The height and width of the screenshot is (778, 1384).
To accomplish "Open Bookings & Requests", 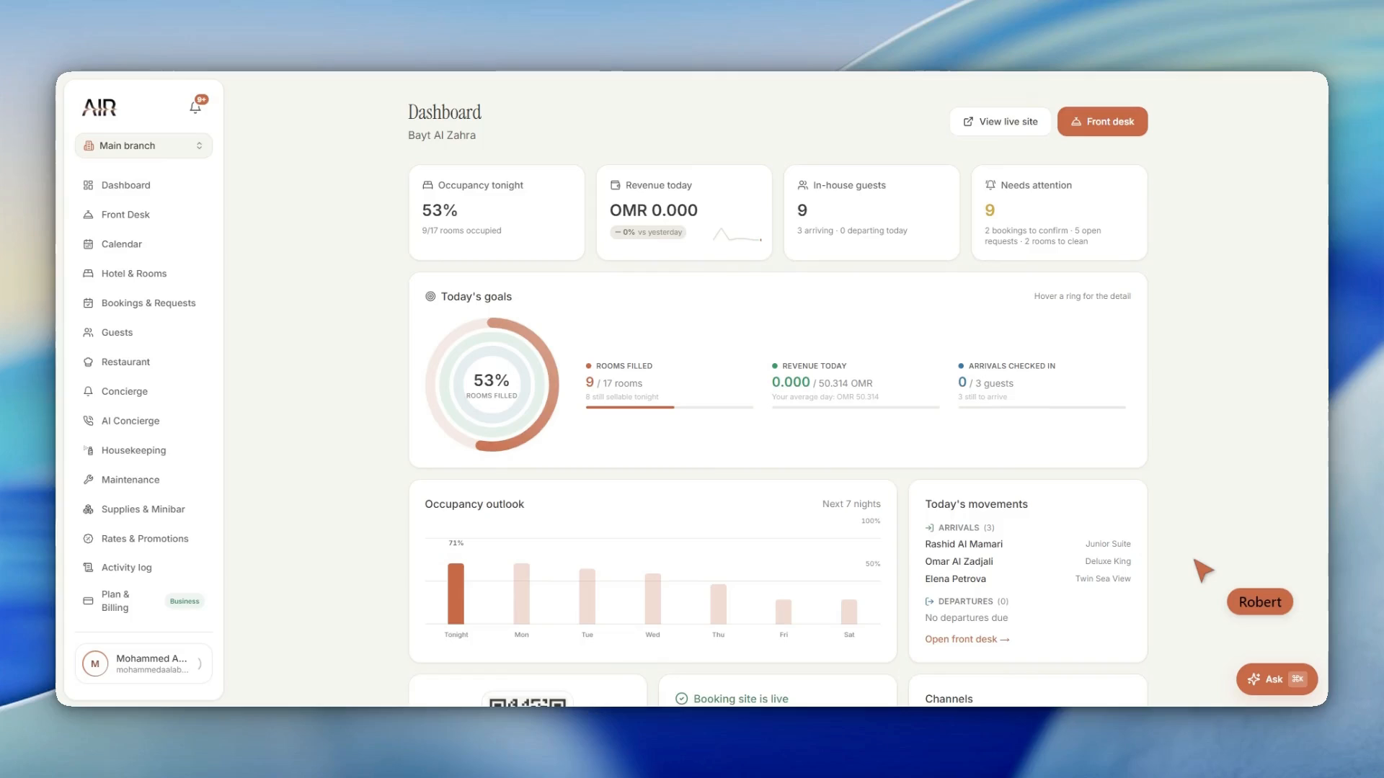I will click(143, 303).
